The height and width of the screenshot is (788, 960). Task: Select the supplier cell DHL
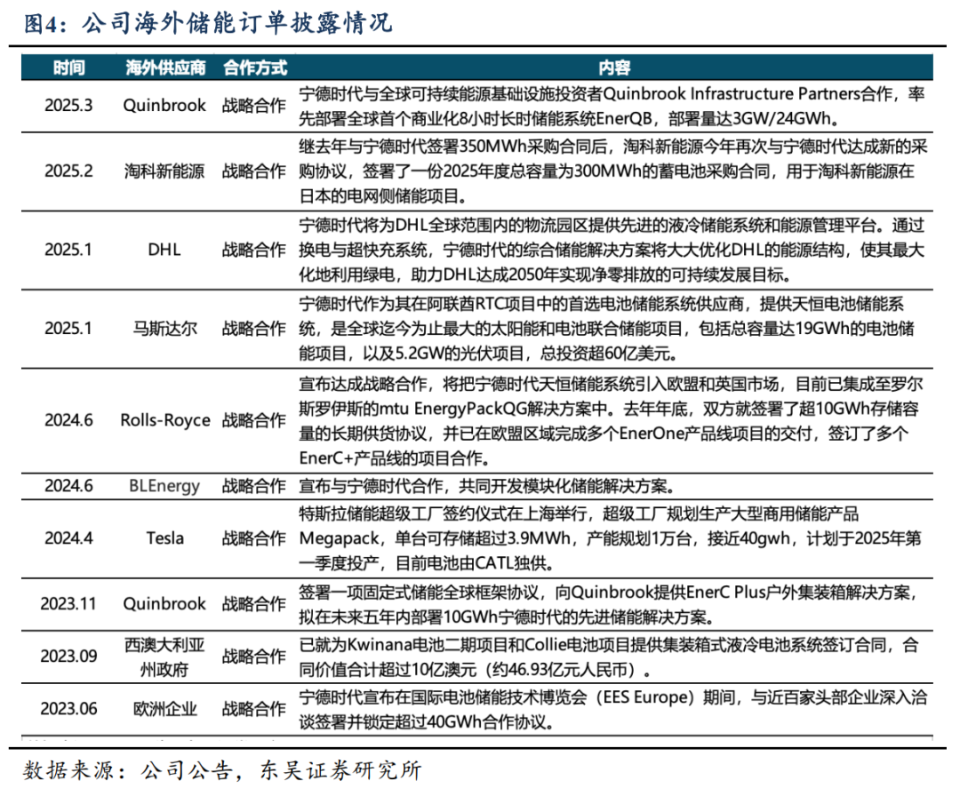(164, 250)
